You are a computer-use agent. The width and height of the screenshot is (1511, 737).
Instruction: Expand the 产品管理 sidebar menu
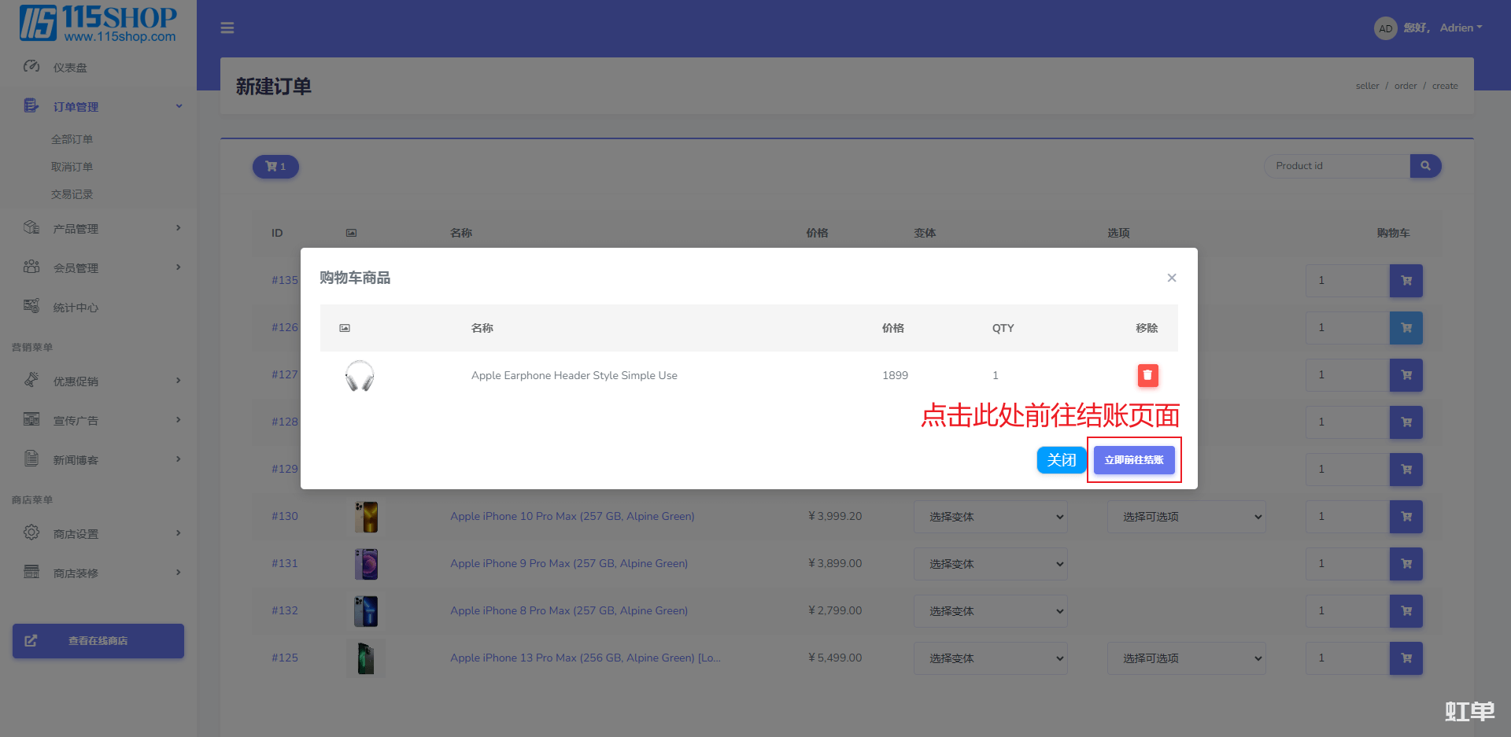pos(98,228)
